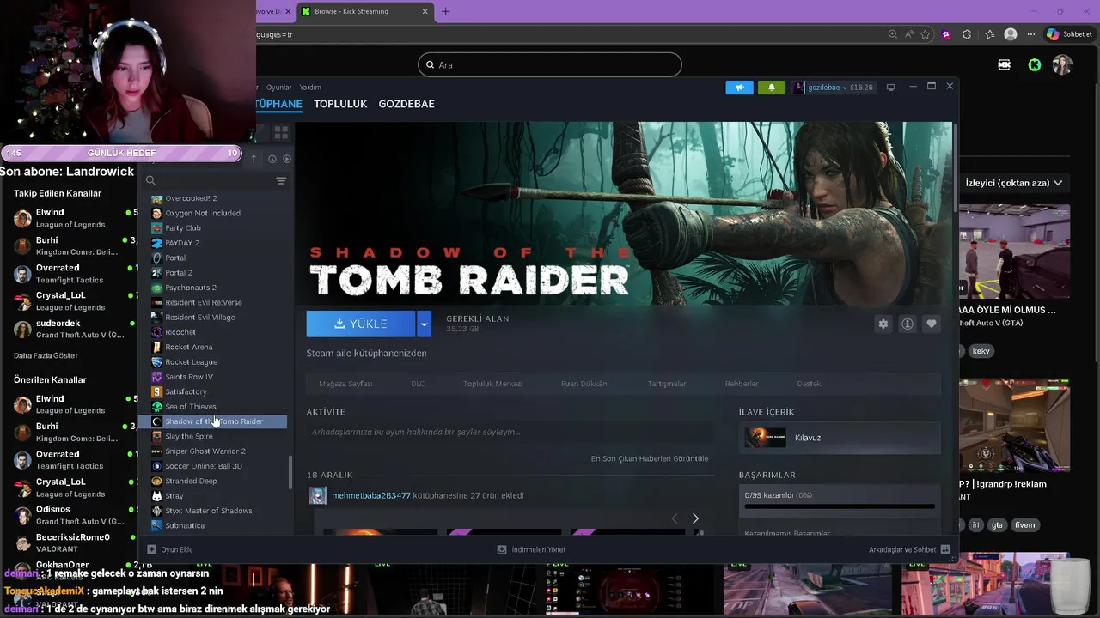Open new browser tab plus button

(445, 11)
